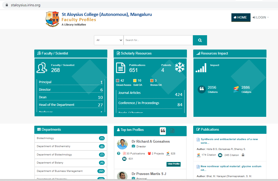Image resolution: width=278 pixels, height=181 pixels.
Task: Click the quote icon beside 245 Citation
Action: (x=220, y=155)
